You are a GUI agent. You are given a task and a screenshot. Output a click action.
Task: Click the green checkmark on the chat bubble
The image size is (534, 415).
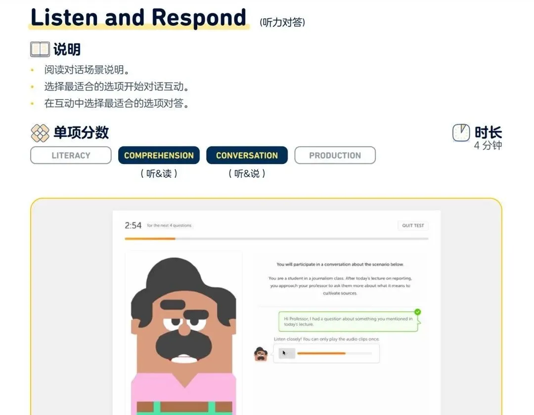(x=417, y=312)
